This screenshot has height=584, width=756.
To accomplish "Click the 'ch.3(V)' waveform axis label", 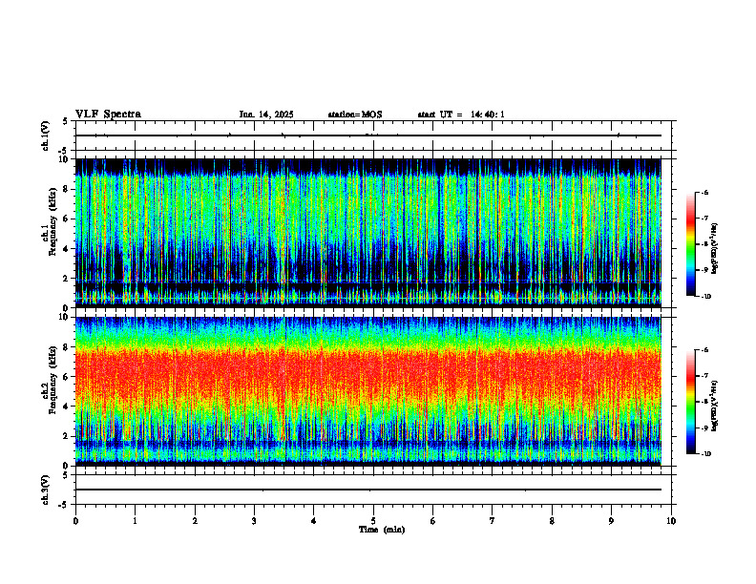I will [46, 490].
